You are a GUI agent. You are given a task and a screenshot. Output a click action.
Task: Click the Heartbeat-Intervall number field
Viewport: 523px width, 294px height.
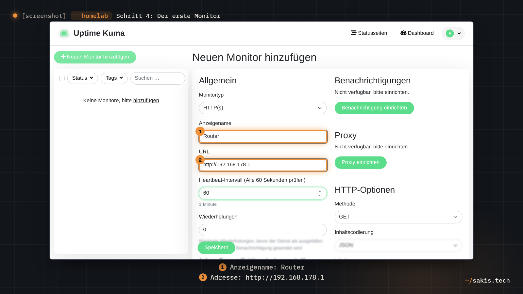262,193
